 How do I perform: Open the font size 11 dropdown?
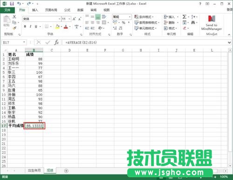click(x=69, y=19)
